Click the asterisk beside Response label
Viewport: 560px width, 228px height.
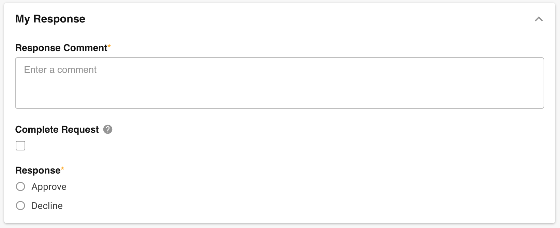pos(62,168)
